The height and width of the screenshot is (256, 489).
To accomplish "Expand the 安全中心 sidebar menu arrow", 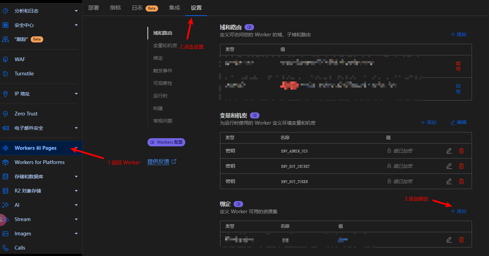I will pos(76,25).
